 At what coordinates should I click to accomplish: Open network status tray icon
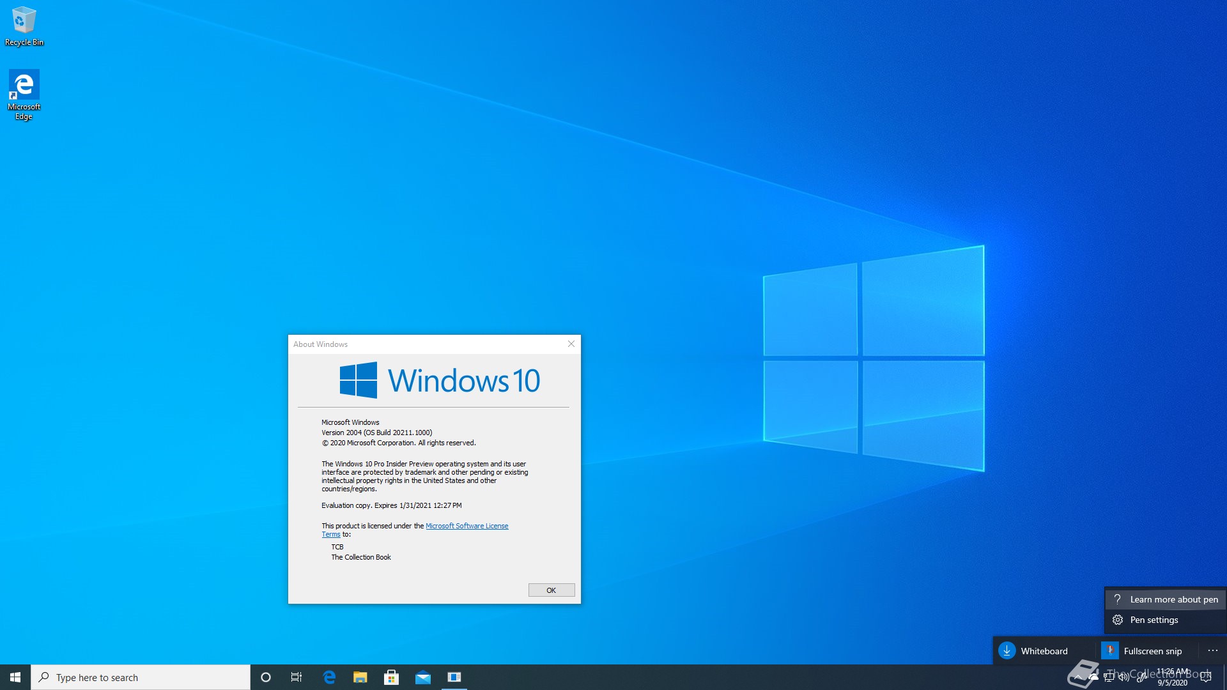[1109, 677]
